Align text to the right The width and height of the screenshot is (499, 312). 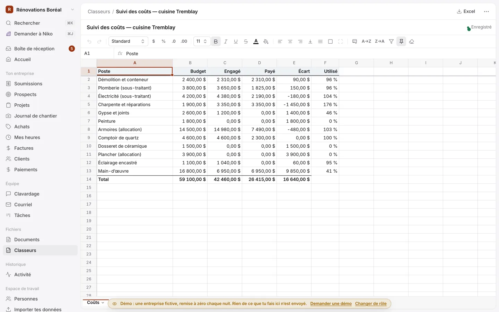click(300, 42)
